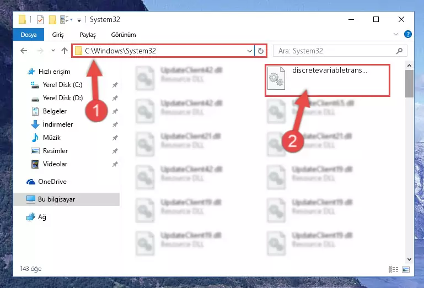Click the Back navigation arrow
This screenshot has width=424, height=288.
click(24, 51)
